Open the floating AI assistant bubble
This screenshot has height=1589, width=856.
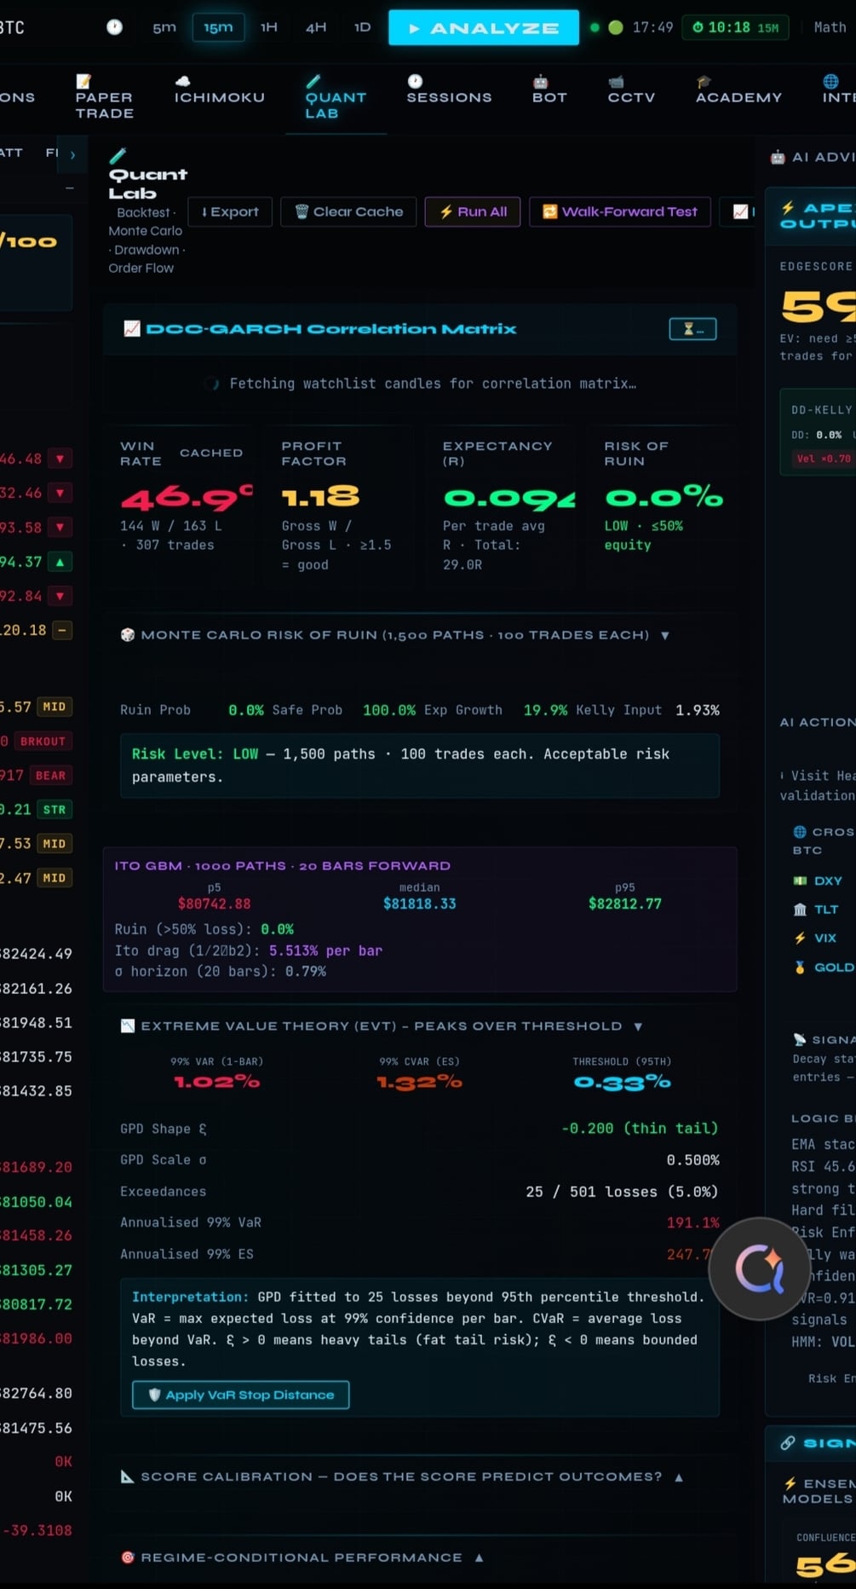point(759,1268)
